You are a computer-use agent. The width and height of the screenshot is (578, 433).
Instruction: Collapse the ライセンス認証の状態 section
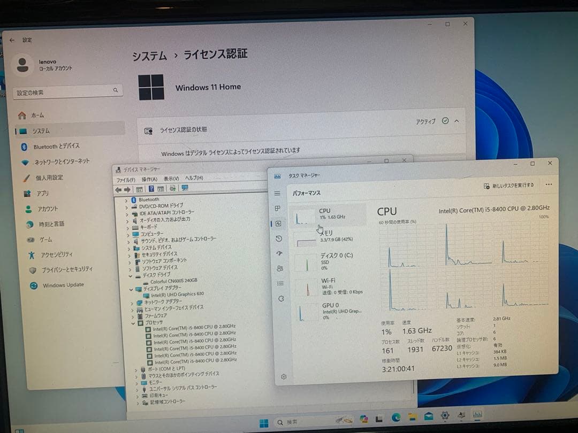[456, 121]
